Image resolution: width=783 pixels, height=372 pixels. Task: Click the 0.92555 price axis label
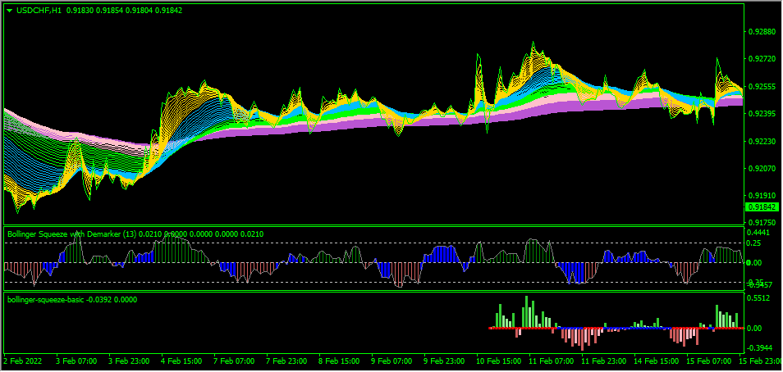[762, 87]
